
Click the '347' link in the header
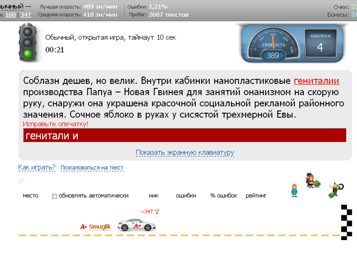[x=26, y=15]
